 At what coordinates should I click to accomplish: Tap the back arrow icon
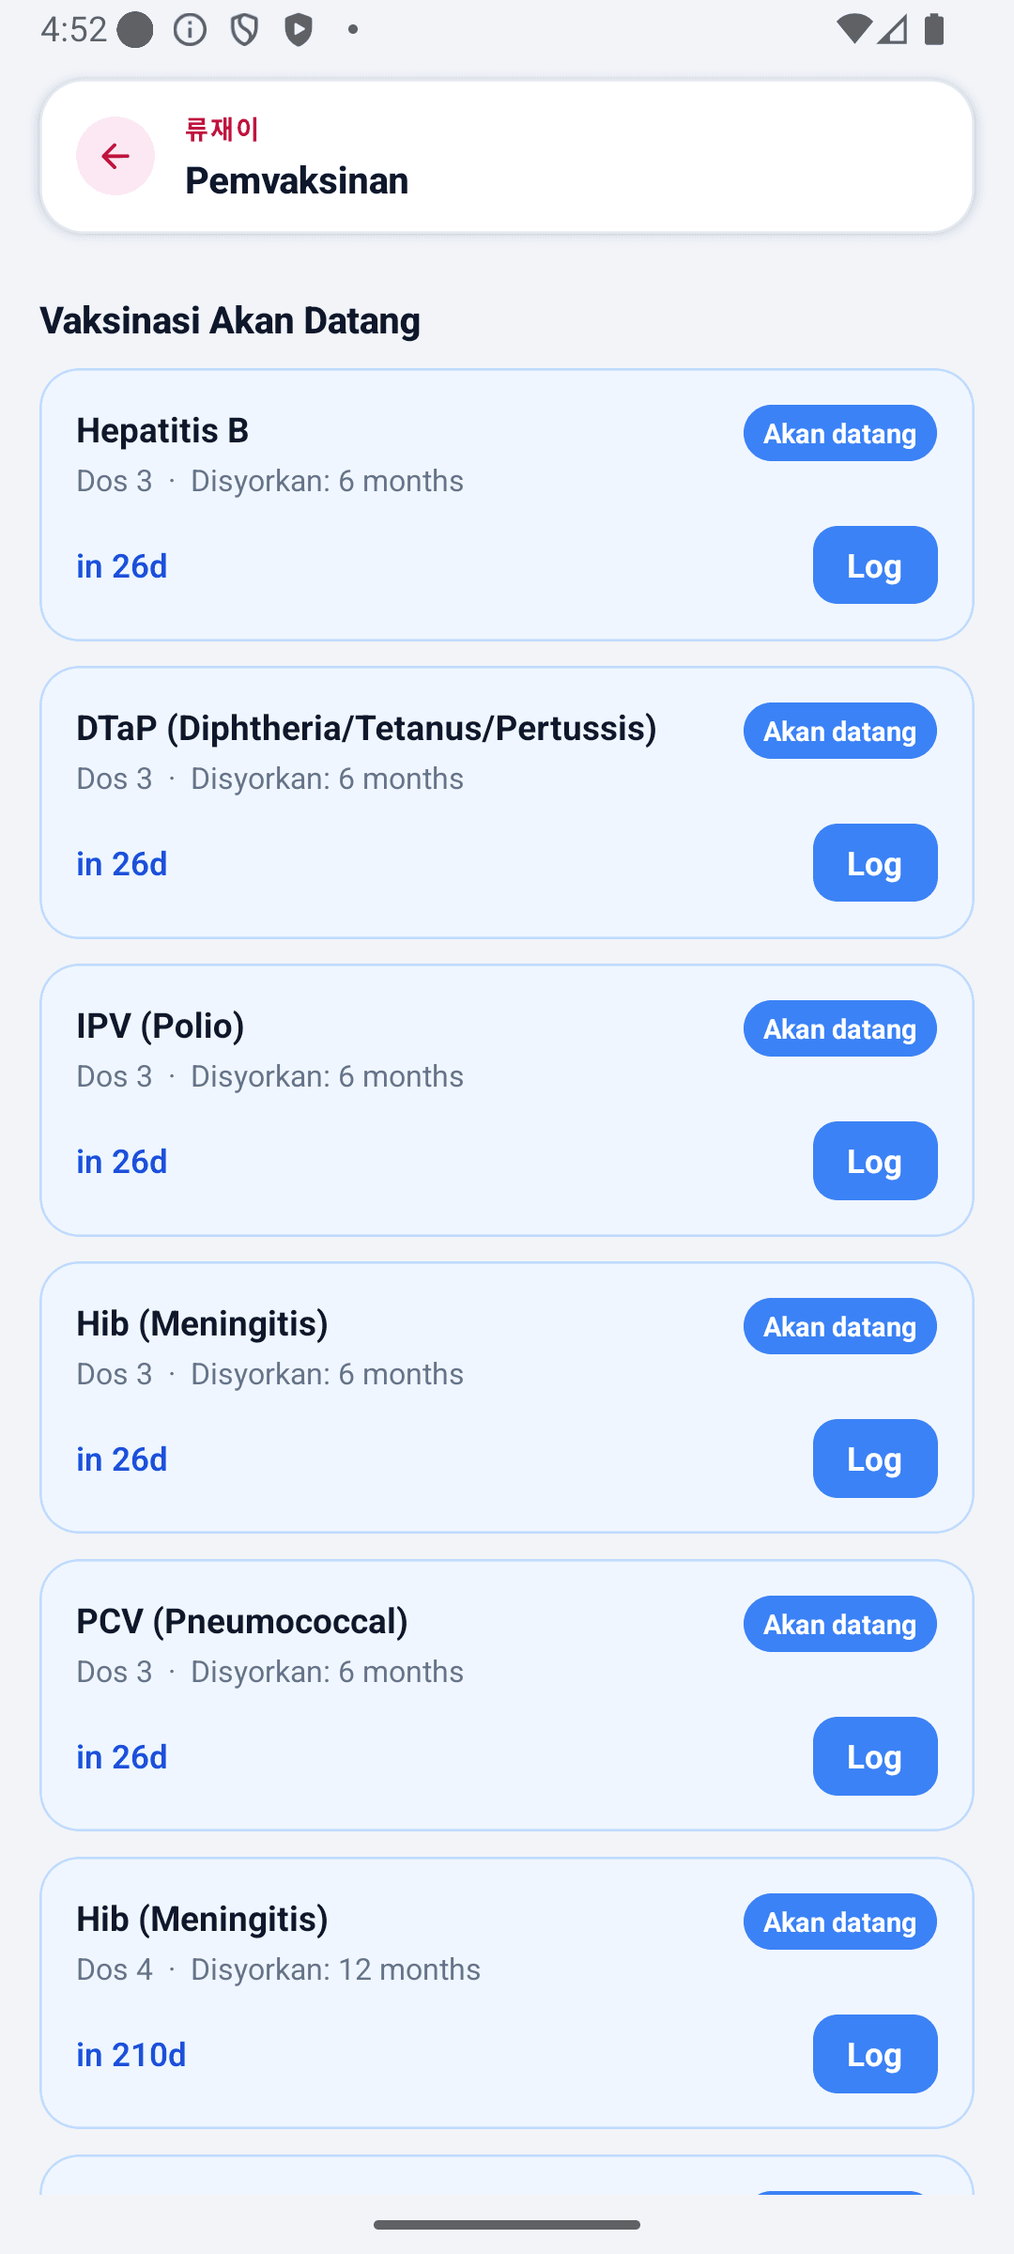tap(115, 156)
